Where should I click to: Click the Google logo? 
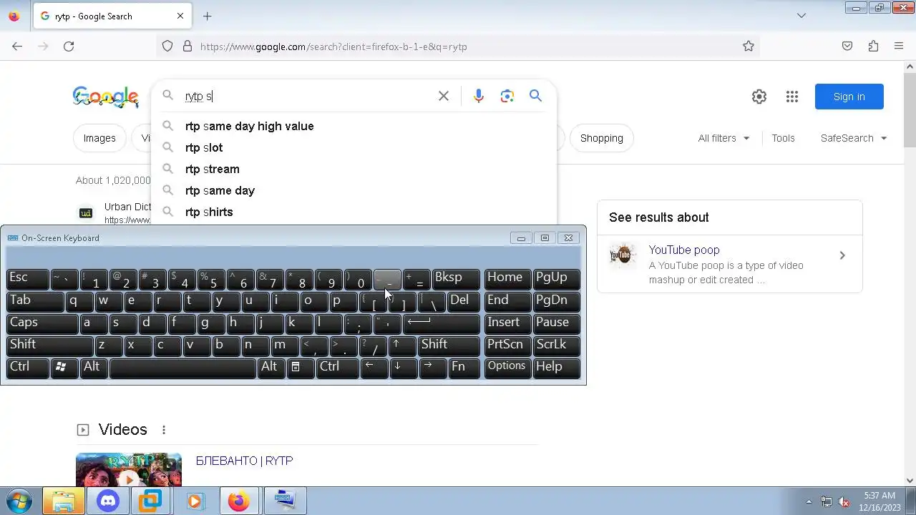(x=106, y=97)
